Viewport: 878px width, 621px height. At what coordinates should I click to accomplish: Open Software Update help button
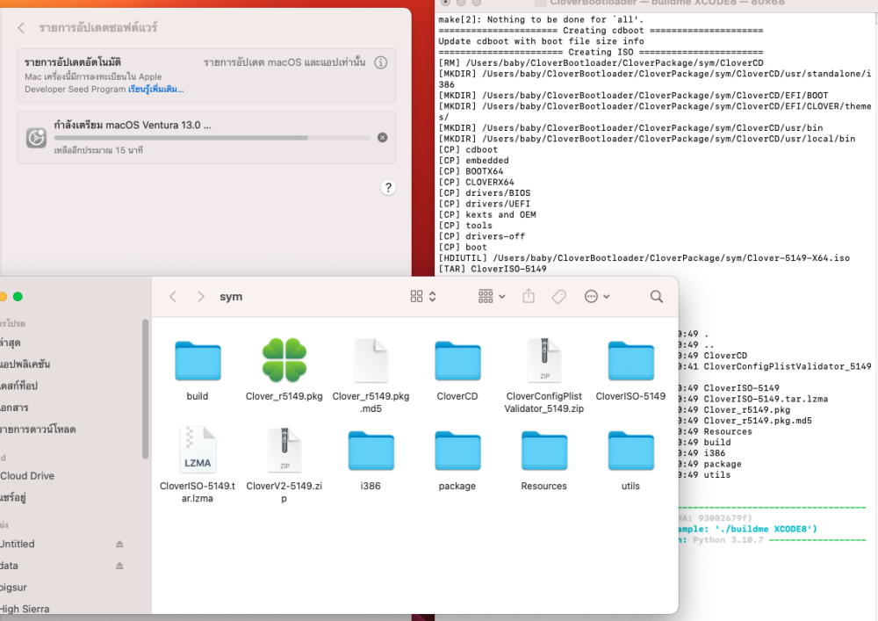389,188
